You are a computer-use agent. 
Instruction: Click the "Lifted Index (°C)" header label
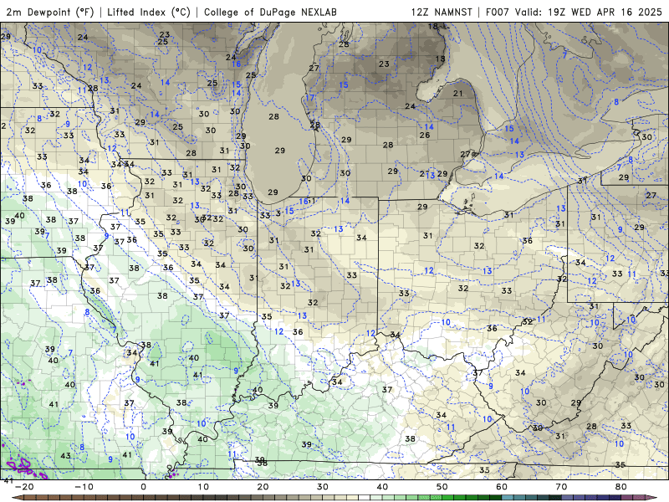tap(149, 12)
